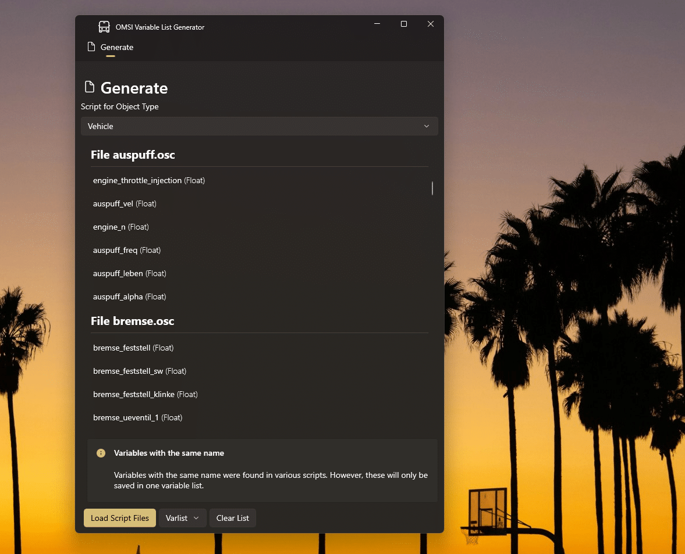Image resolution: width=685 pixels, height=554 pixels.
Task: Click the variable list scrollbar thumb
Action: [x=432, y=188]
